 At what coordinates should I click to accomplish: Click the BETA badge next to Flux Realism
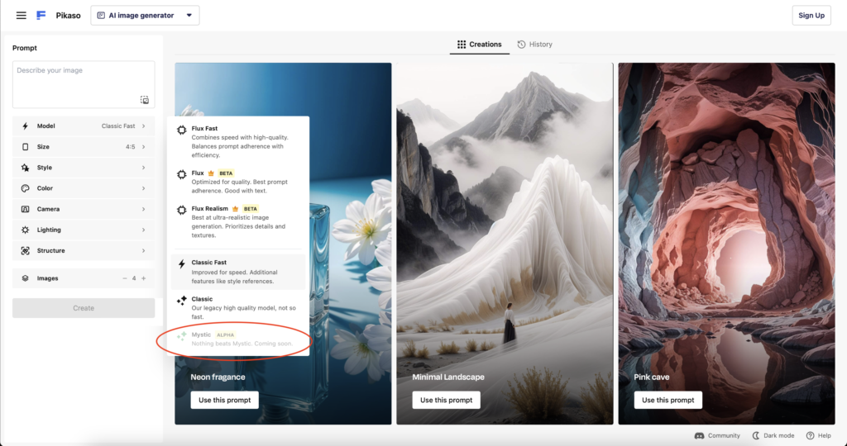[x=251, y=209]
